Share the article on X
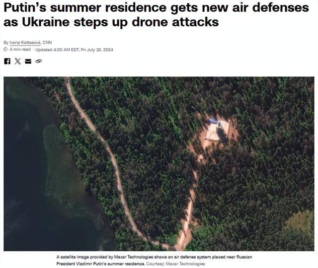The width and height of the screenshot is (318, 268). (x=18, y=61)
